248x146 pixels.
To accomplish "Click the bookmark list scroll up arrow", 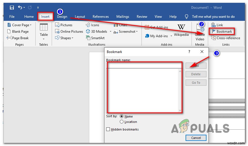I will (x=180, y=71).
